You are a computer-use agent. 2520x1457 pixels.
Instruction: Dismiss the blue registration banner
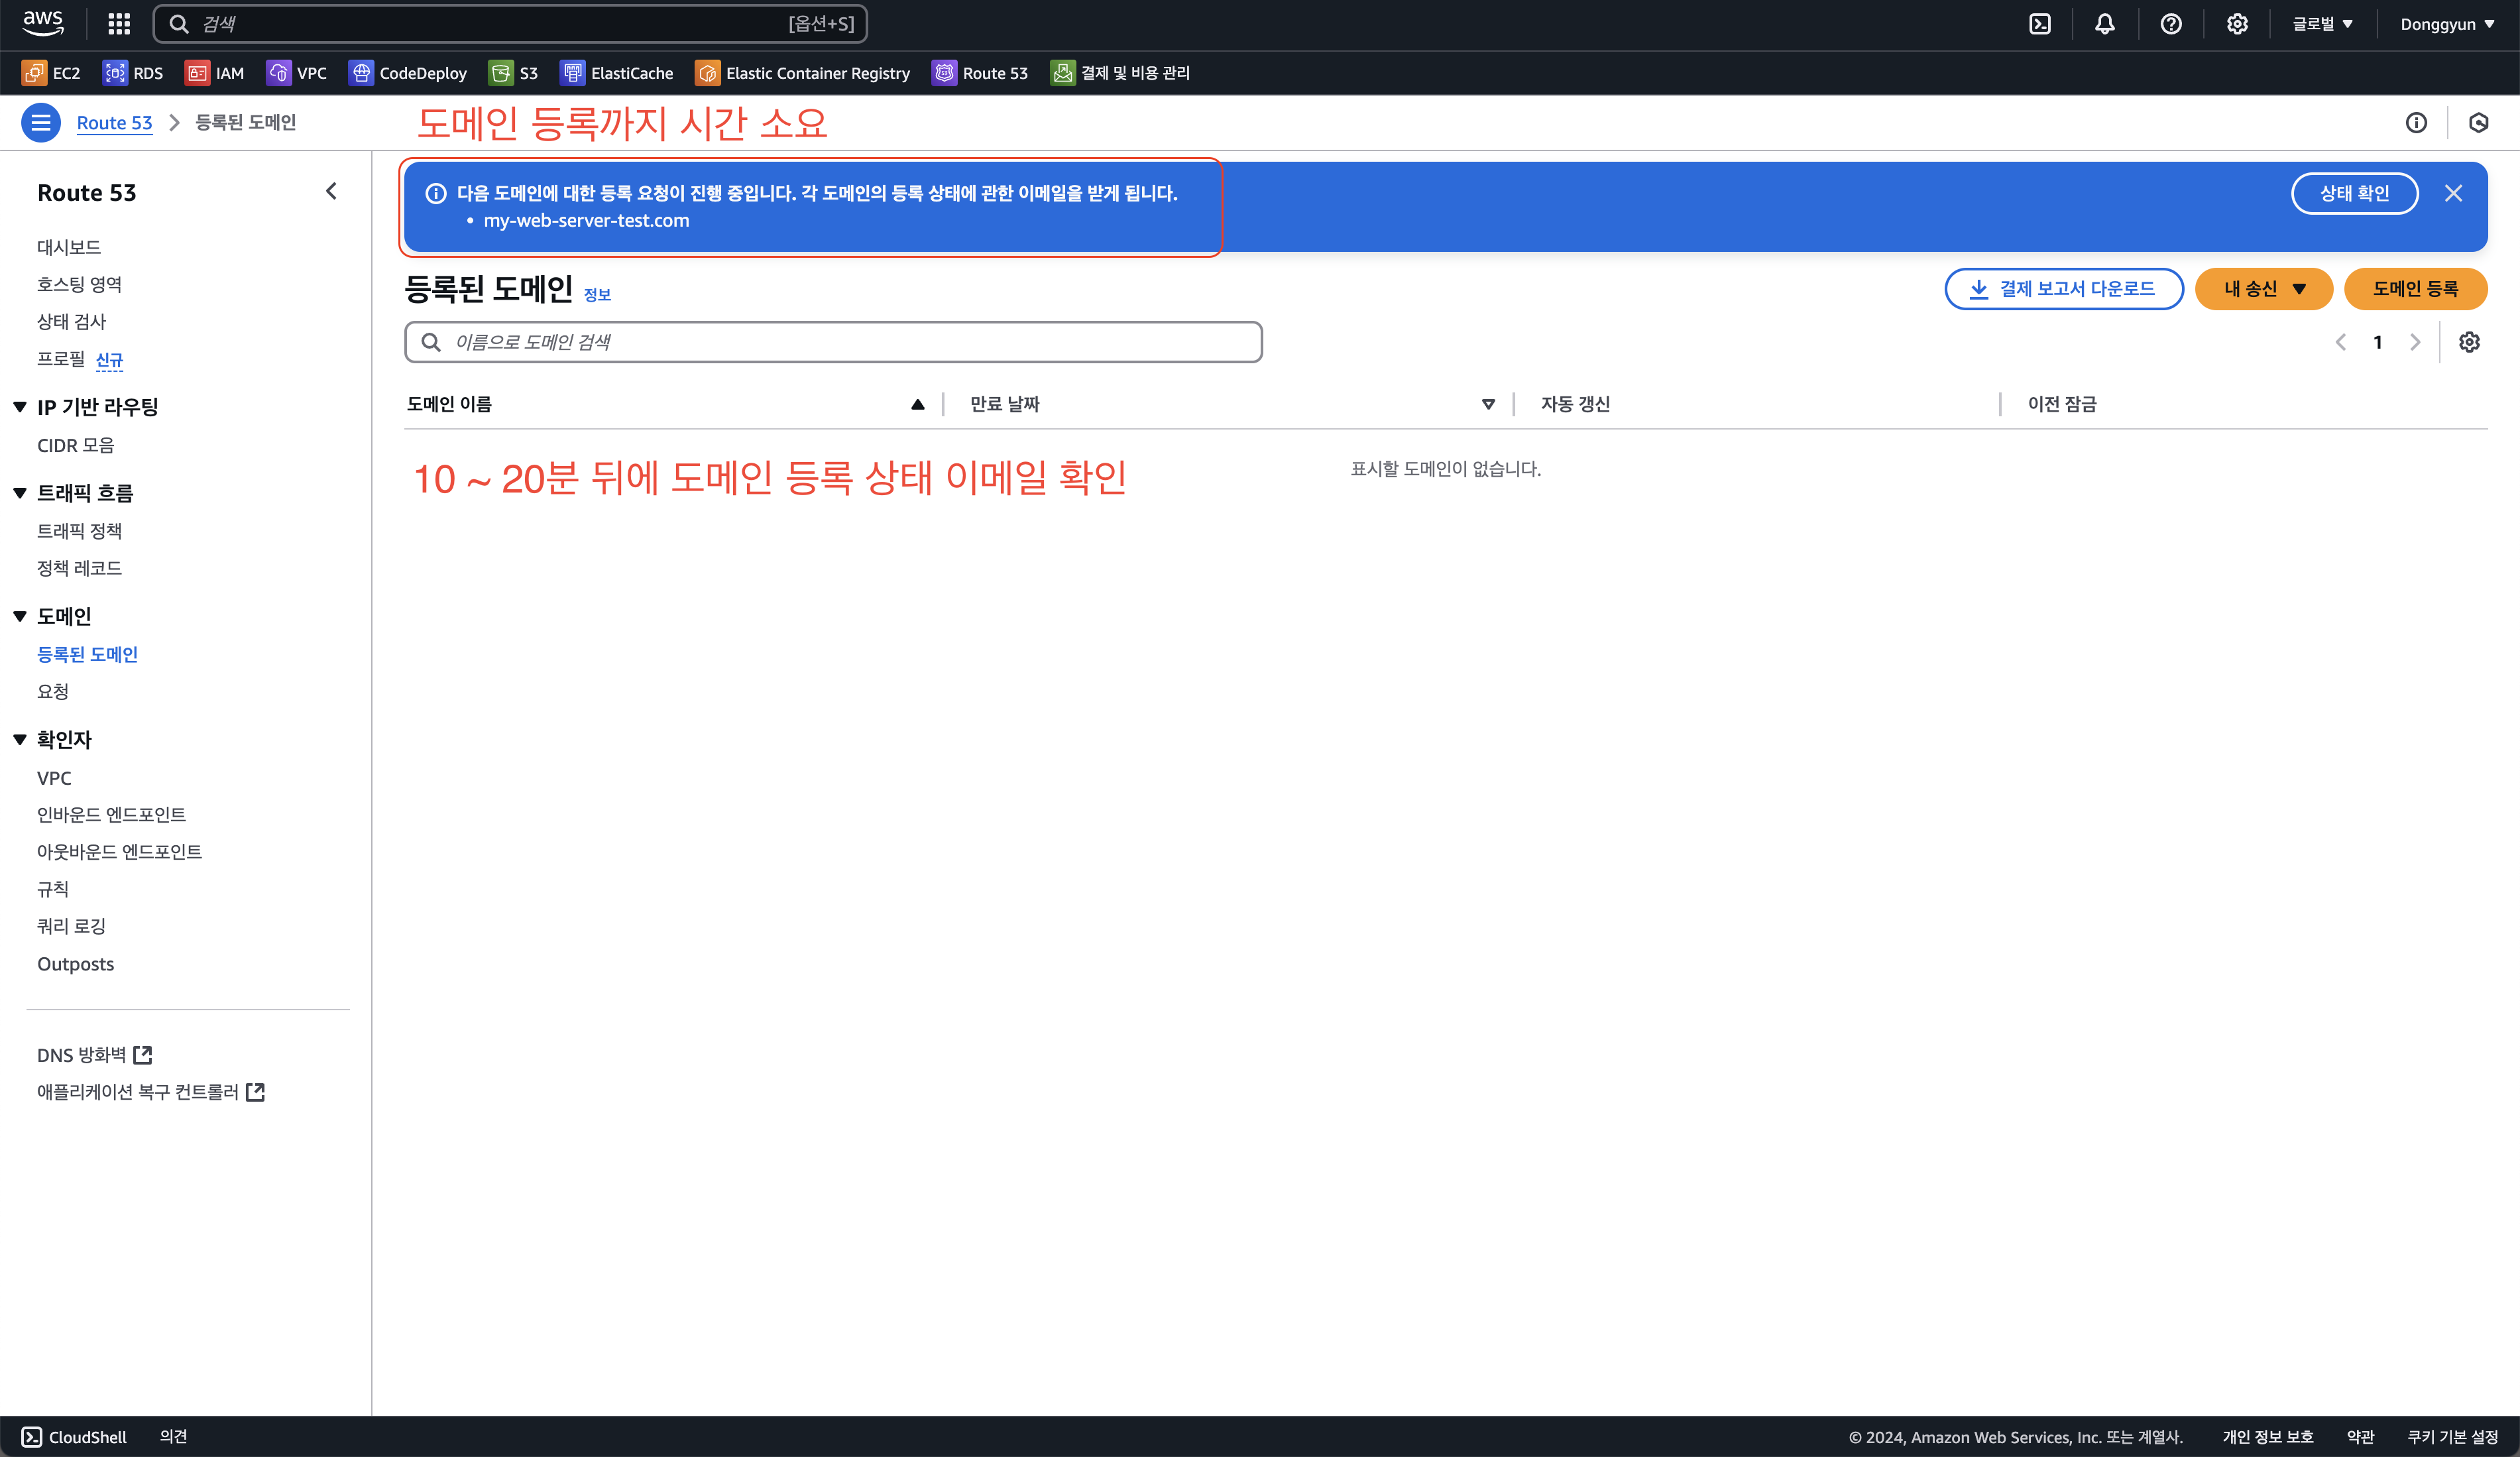pos(2453,193)
